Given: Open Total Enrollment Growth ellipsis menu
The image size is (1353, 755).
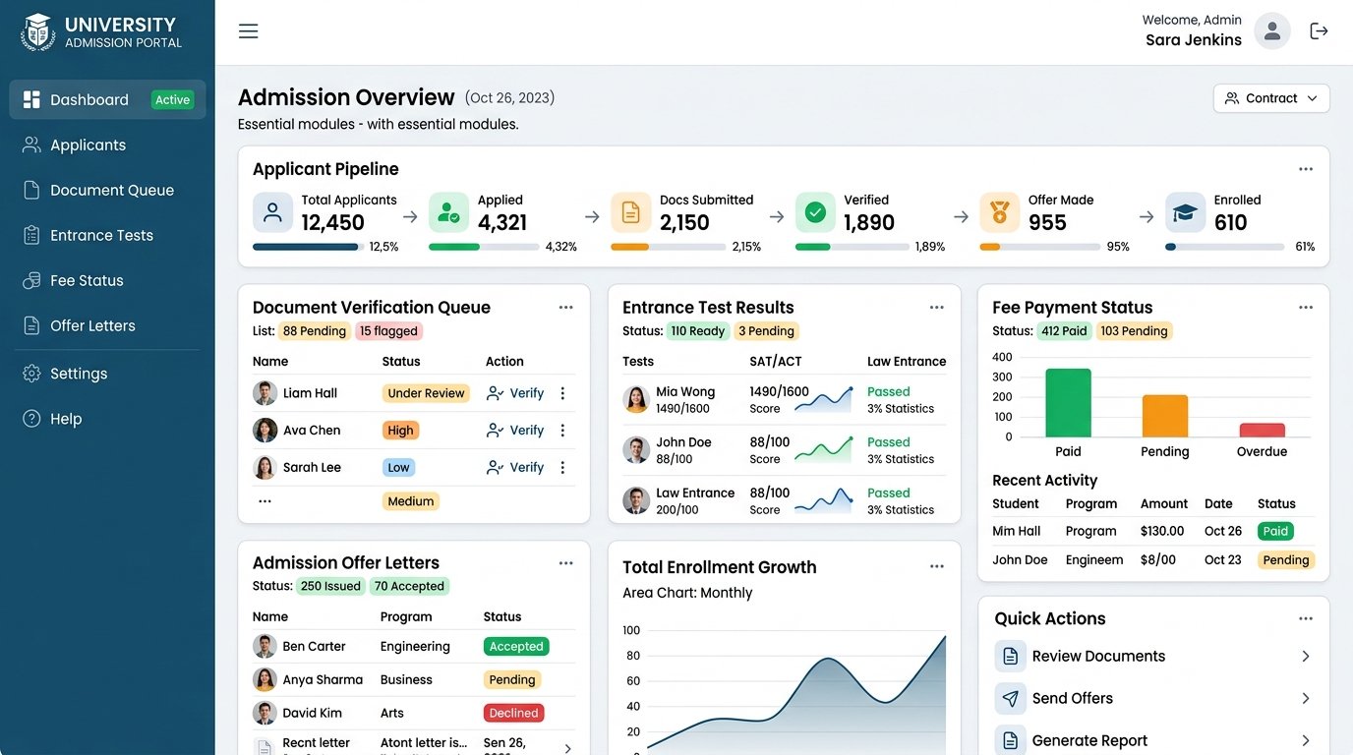Looking at the screenshot, I should (x=937, y=567).
